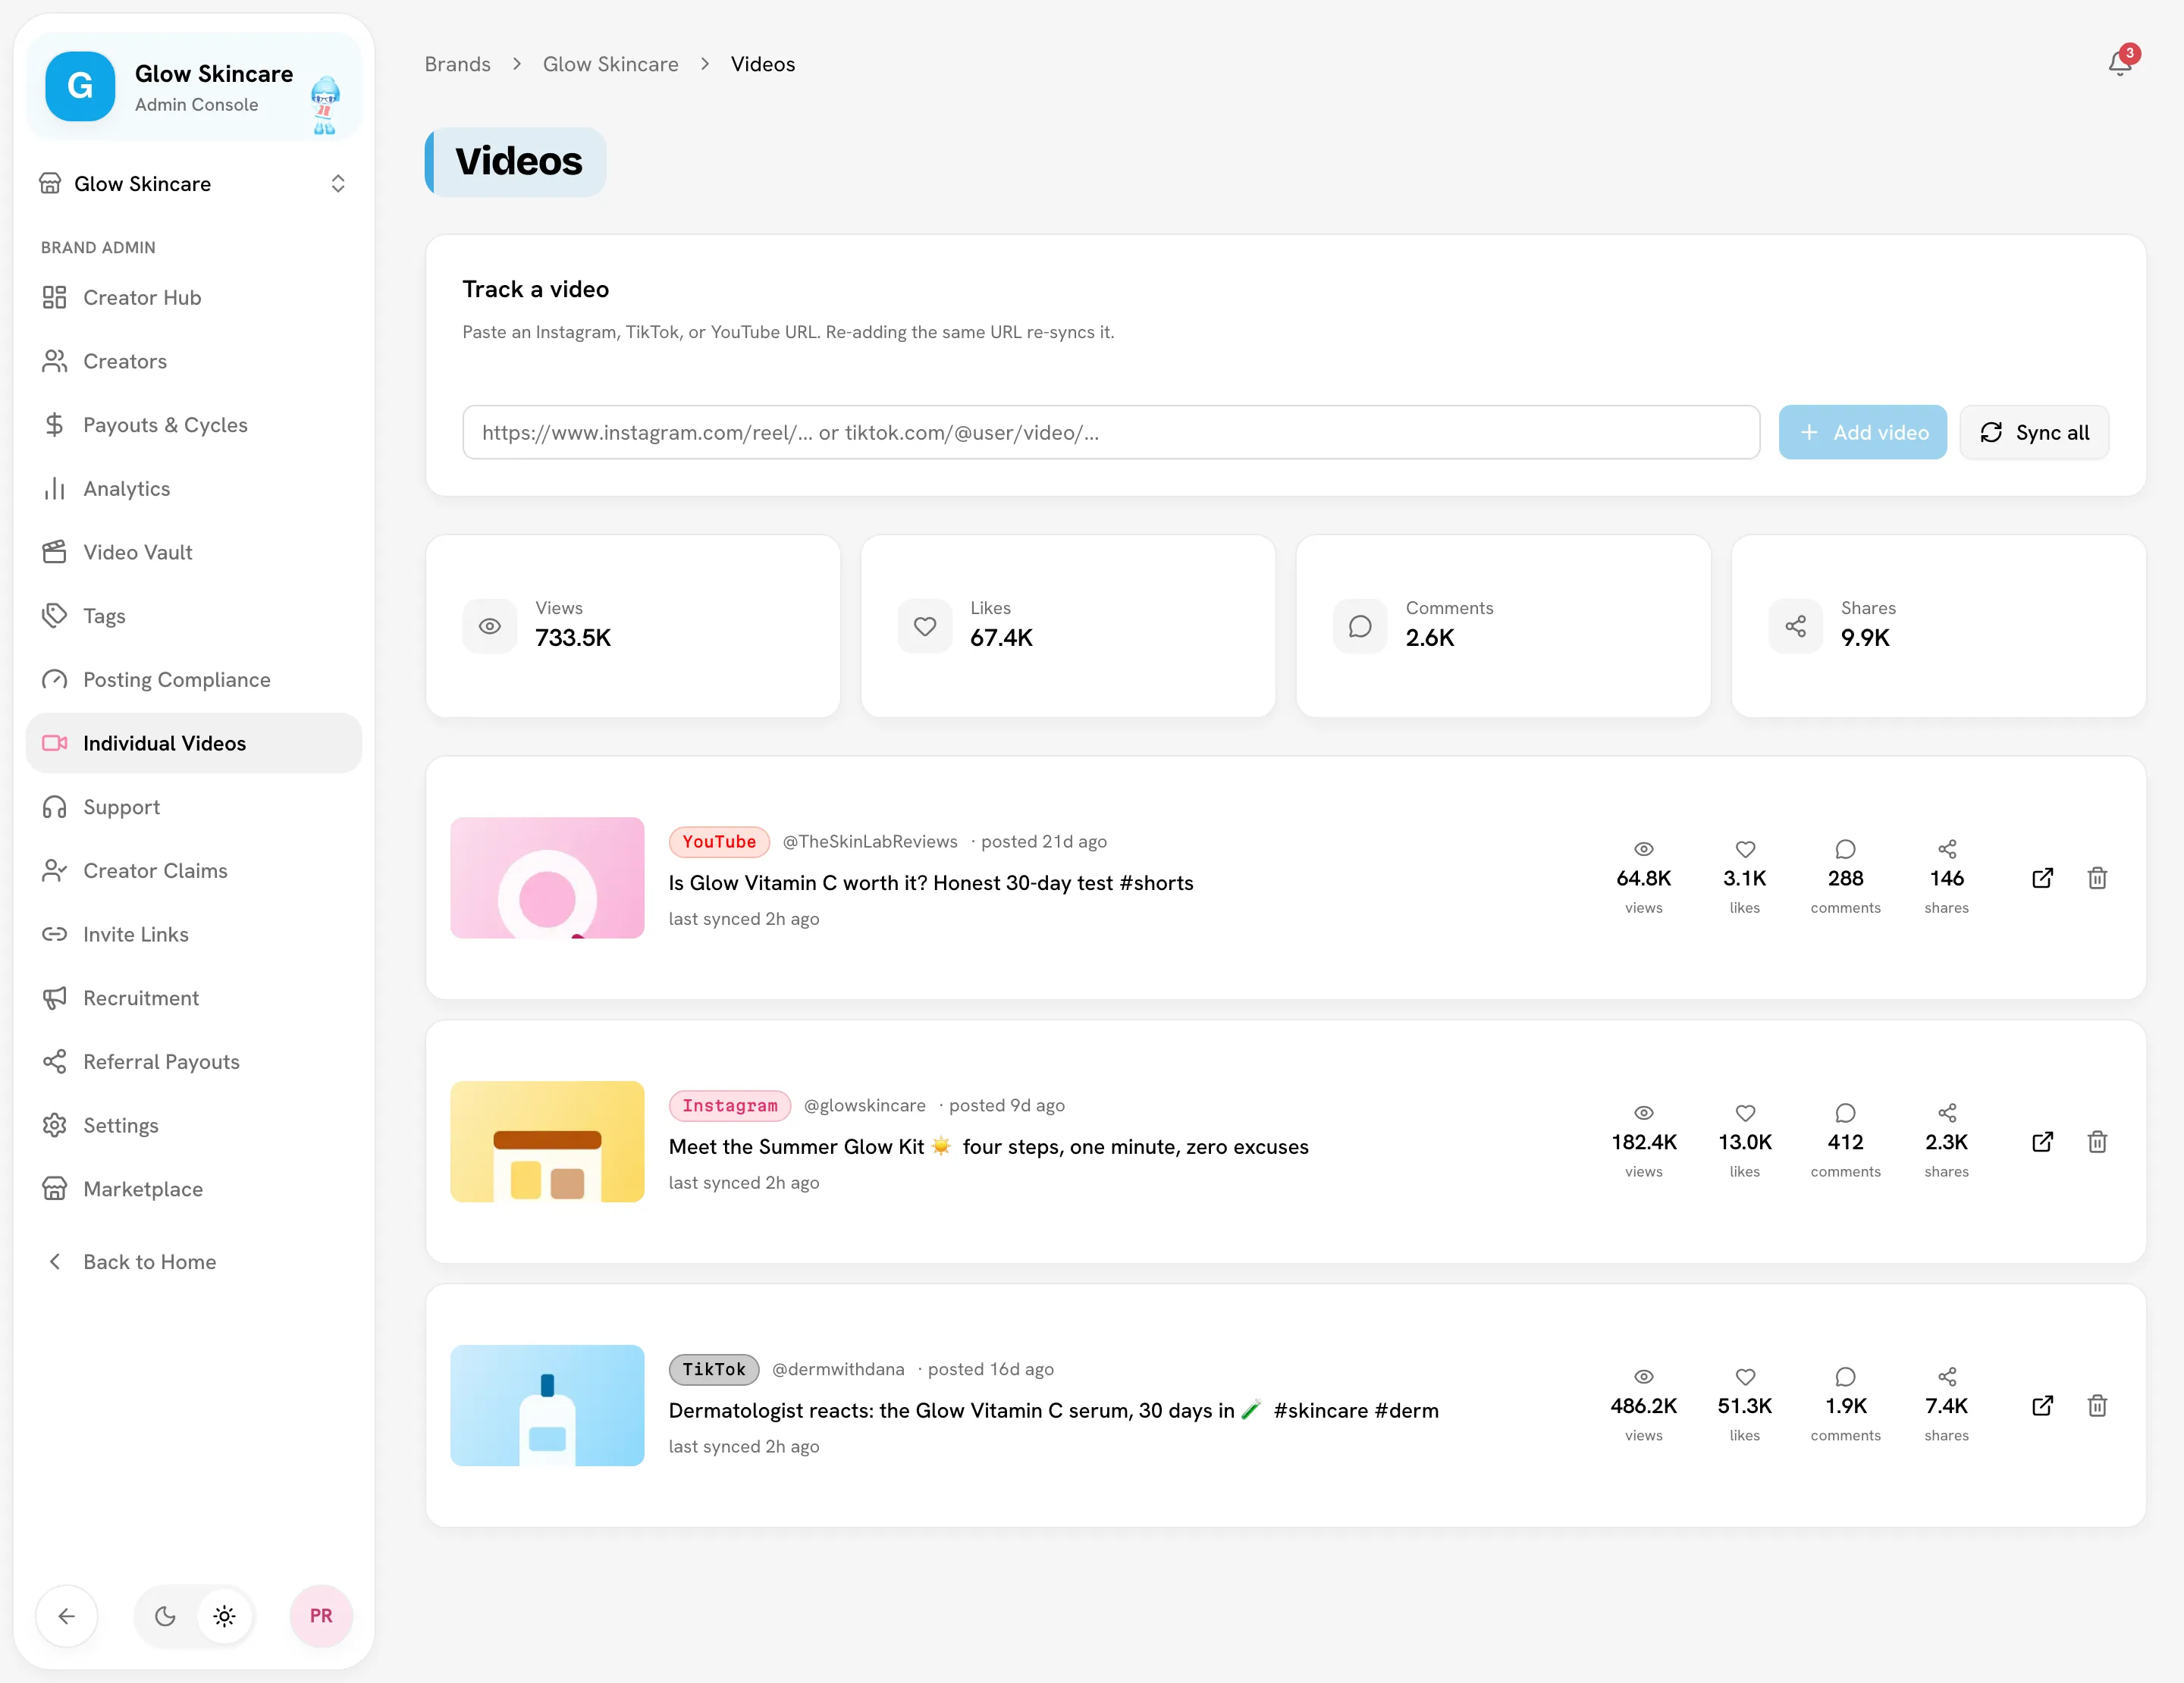Switch to dark mode moon icon
2184x1683 pixels.
coord(165,1616)
